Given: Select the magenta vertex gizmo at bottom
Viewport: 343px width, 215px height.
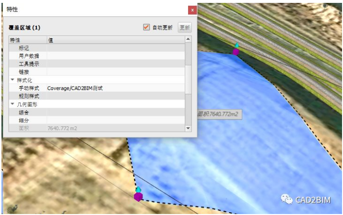Looking at the screenshot, I should point(138,196).
